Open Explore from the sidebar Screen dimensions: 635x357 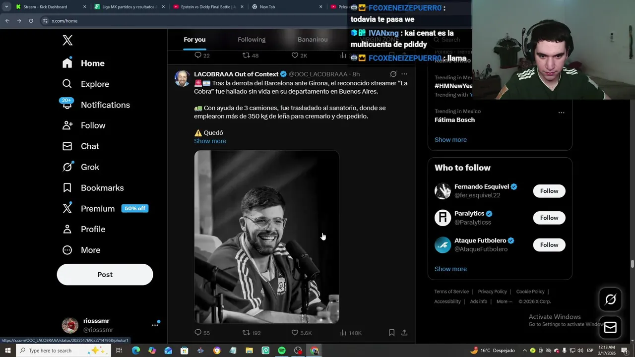pyautogui.click(x=85, y=84)
